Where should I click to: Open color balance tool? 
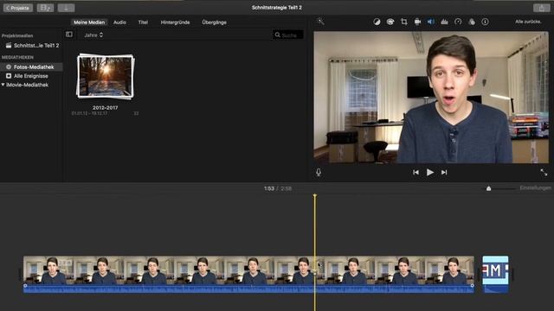(x=377, y=22)
